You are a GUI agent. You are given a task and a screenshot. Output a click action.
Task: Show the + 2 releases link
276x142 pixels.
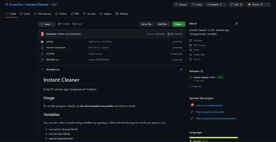195,86
